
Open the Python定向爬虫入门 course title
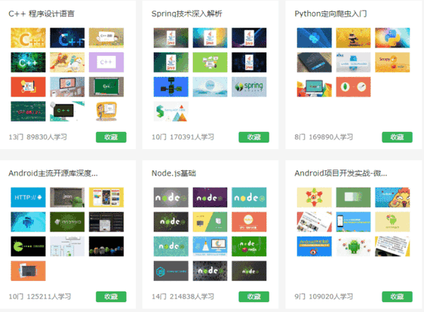[331, 13]
